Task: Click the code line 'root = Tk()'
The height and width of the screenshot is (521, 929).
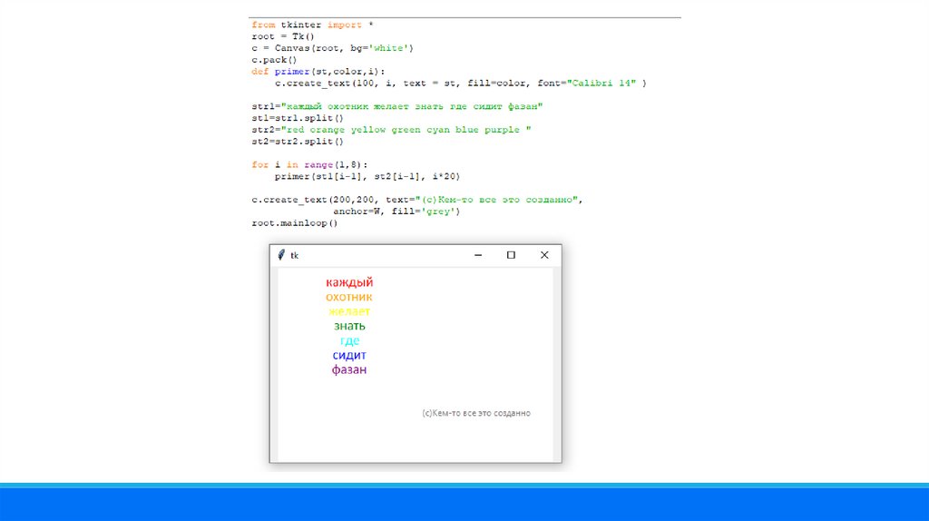Action: pyautogui.click(x=283, y=36)
